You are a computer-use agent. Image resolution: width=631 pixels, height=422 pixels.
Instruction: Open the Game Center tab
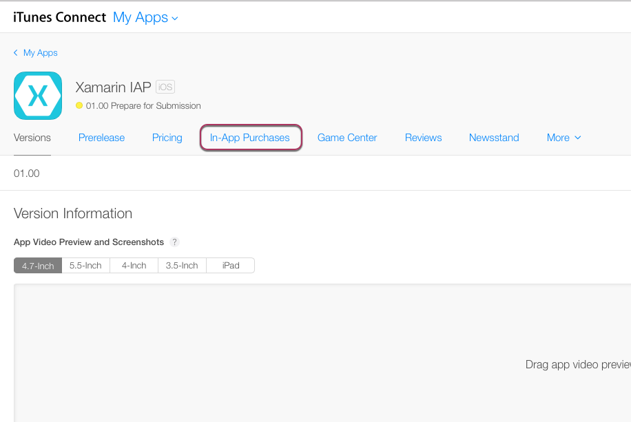(347, 138)
